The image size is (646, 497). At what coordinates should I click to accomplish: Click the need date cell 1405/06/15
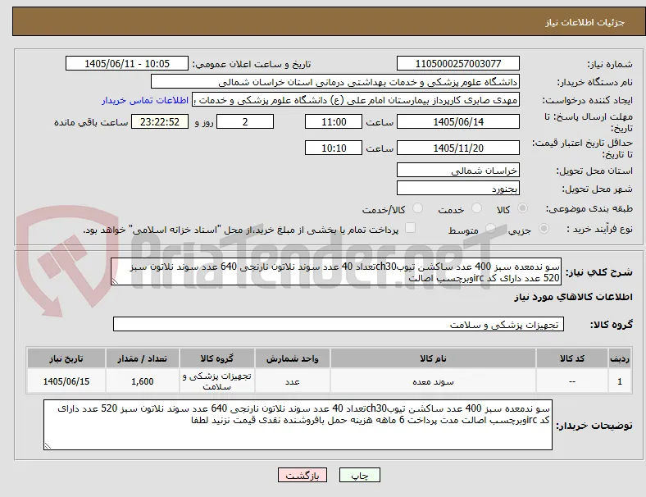pos(66,381)
